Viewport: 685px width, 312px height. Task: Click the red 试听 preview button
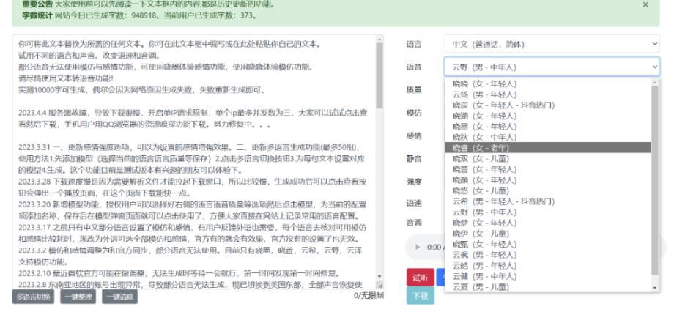(421, 278)
